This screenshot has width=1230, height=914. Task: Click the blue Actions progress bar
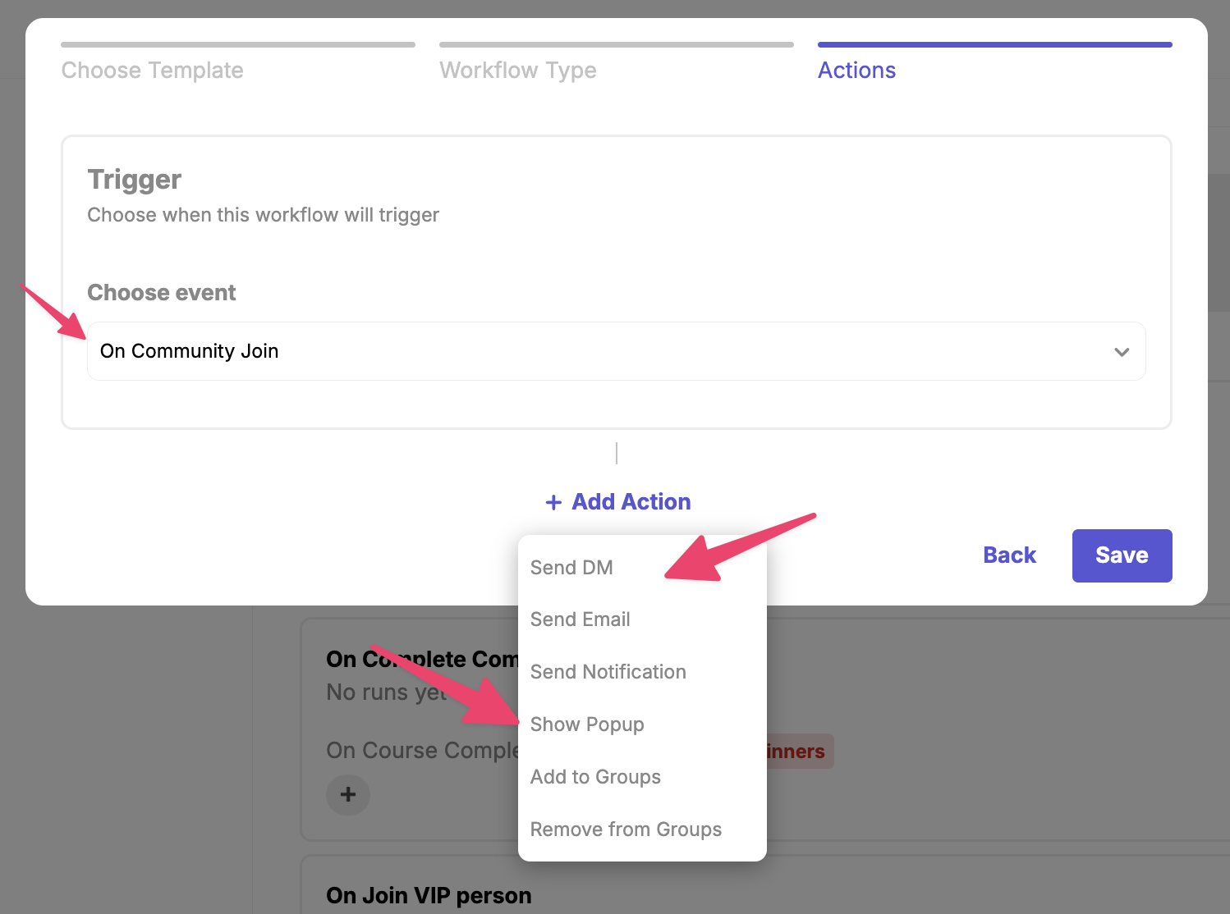tap(994, 44)
